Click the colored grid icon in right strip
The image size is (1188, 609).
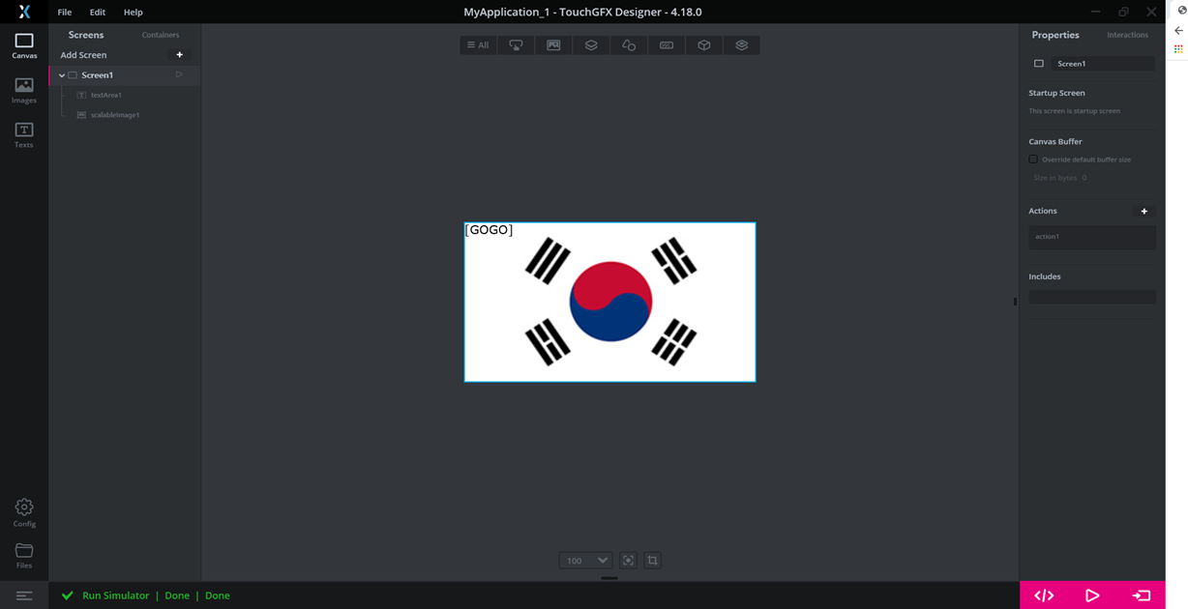click(x=1178, y=49)
